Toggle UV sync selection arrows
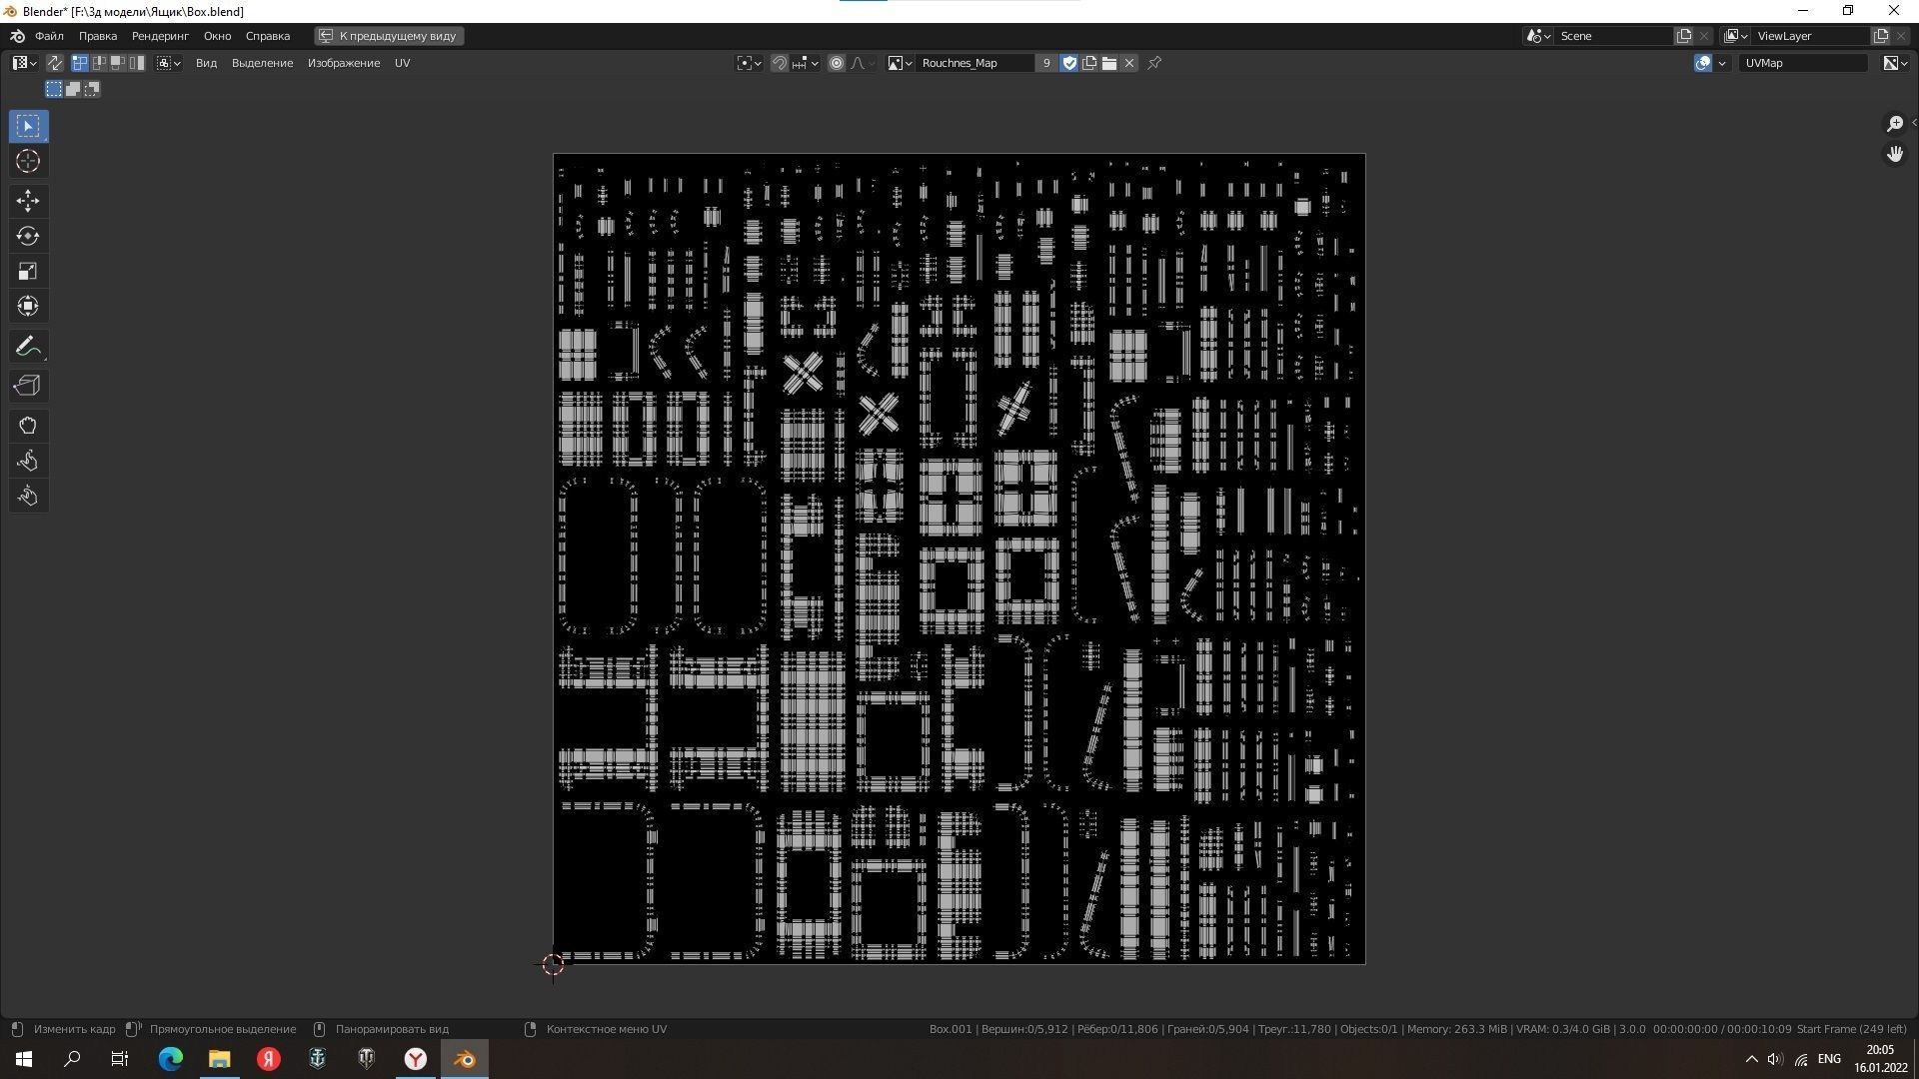1919x1079 pixels. (55, 63)
